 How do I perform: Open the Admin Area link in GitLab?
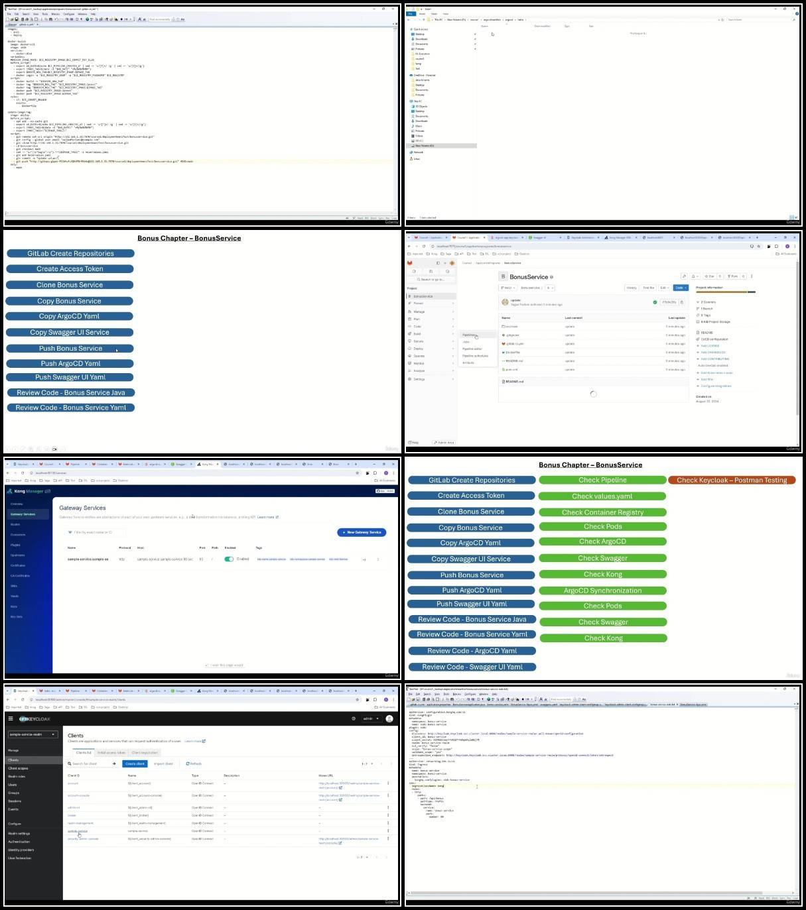click(444, 442)
